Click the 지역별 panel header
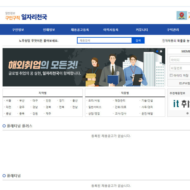The width and height of the screenshot is (190, 190). [43, 93]
